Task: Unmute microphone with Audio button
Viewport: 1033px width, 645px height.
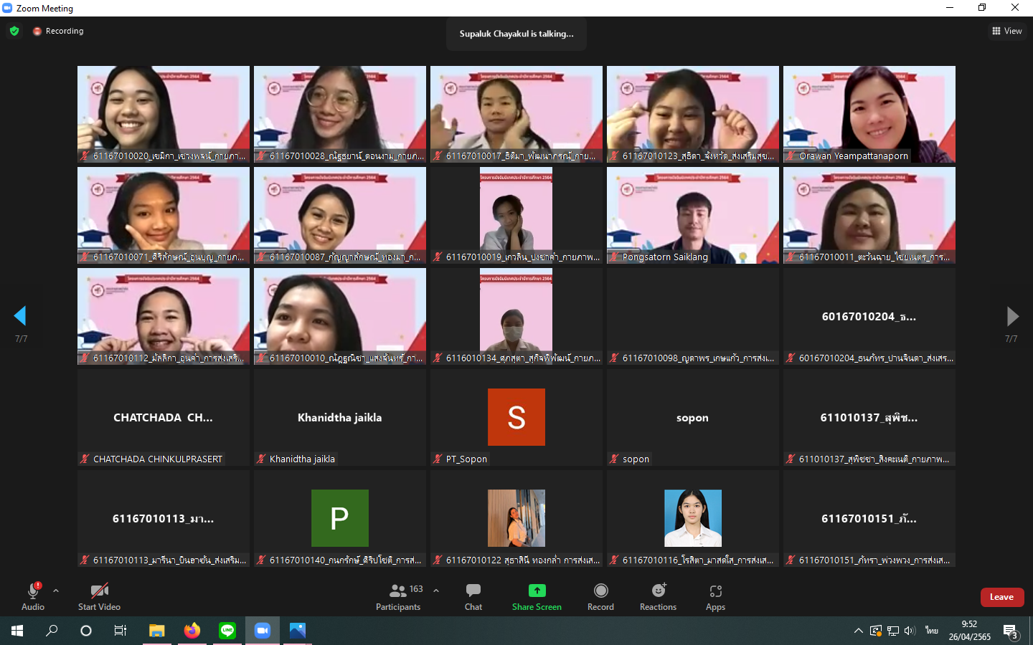Action: 33,596
